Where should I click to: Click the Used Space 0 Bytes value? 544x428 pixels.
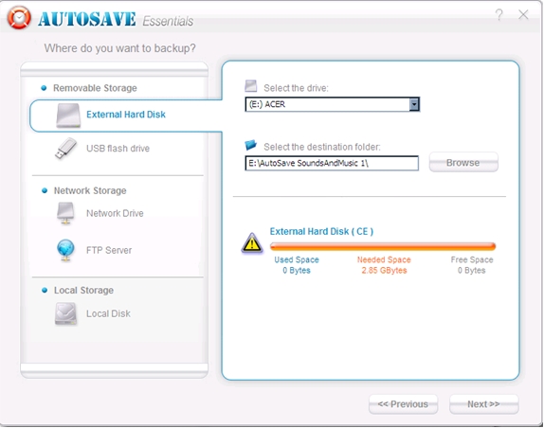click(297, 270)
